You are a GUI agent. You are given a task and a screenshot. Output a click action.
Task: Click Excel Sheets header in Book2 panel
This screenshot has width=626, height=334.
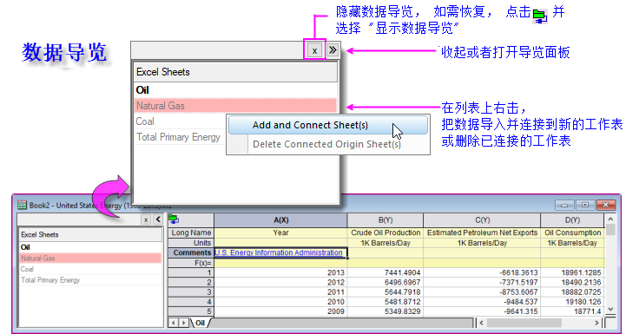coord(90,234)
